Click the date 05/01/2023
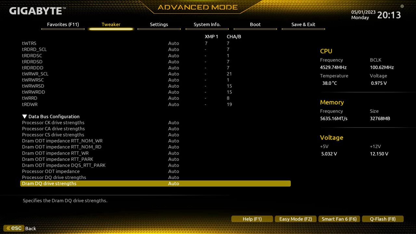This screenshot has width=416, height=234. coord(363,12)
